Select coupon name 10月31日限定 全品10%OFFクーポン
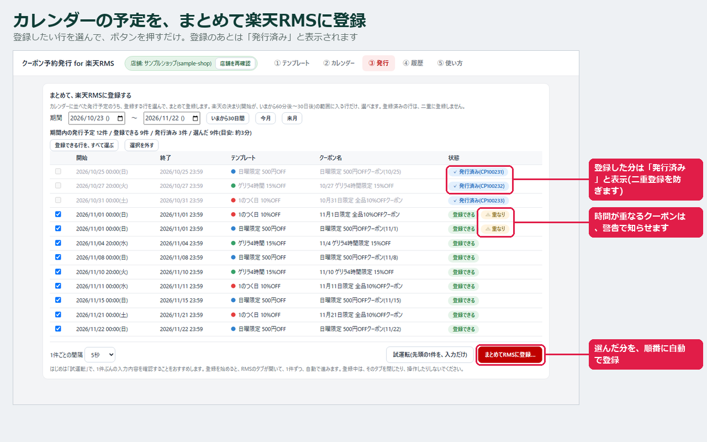Image resolution: width=707 pixels, height=442 pixels. [361, 201]
